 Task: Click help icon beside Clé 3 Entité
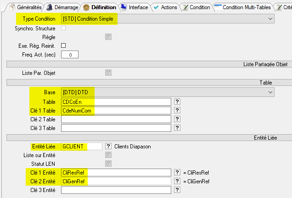tap(177, 190)
